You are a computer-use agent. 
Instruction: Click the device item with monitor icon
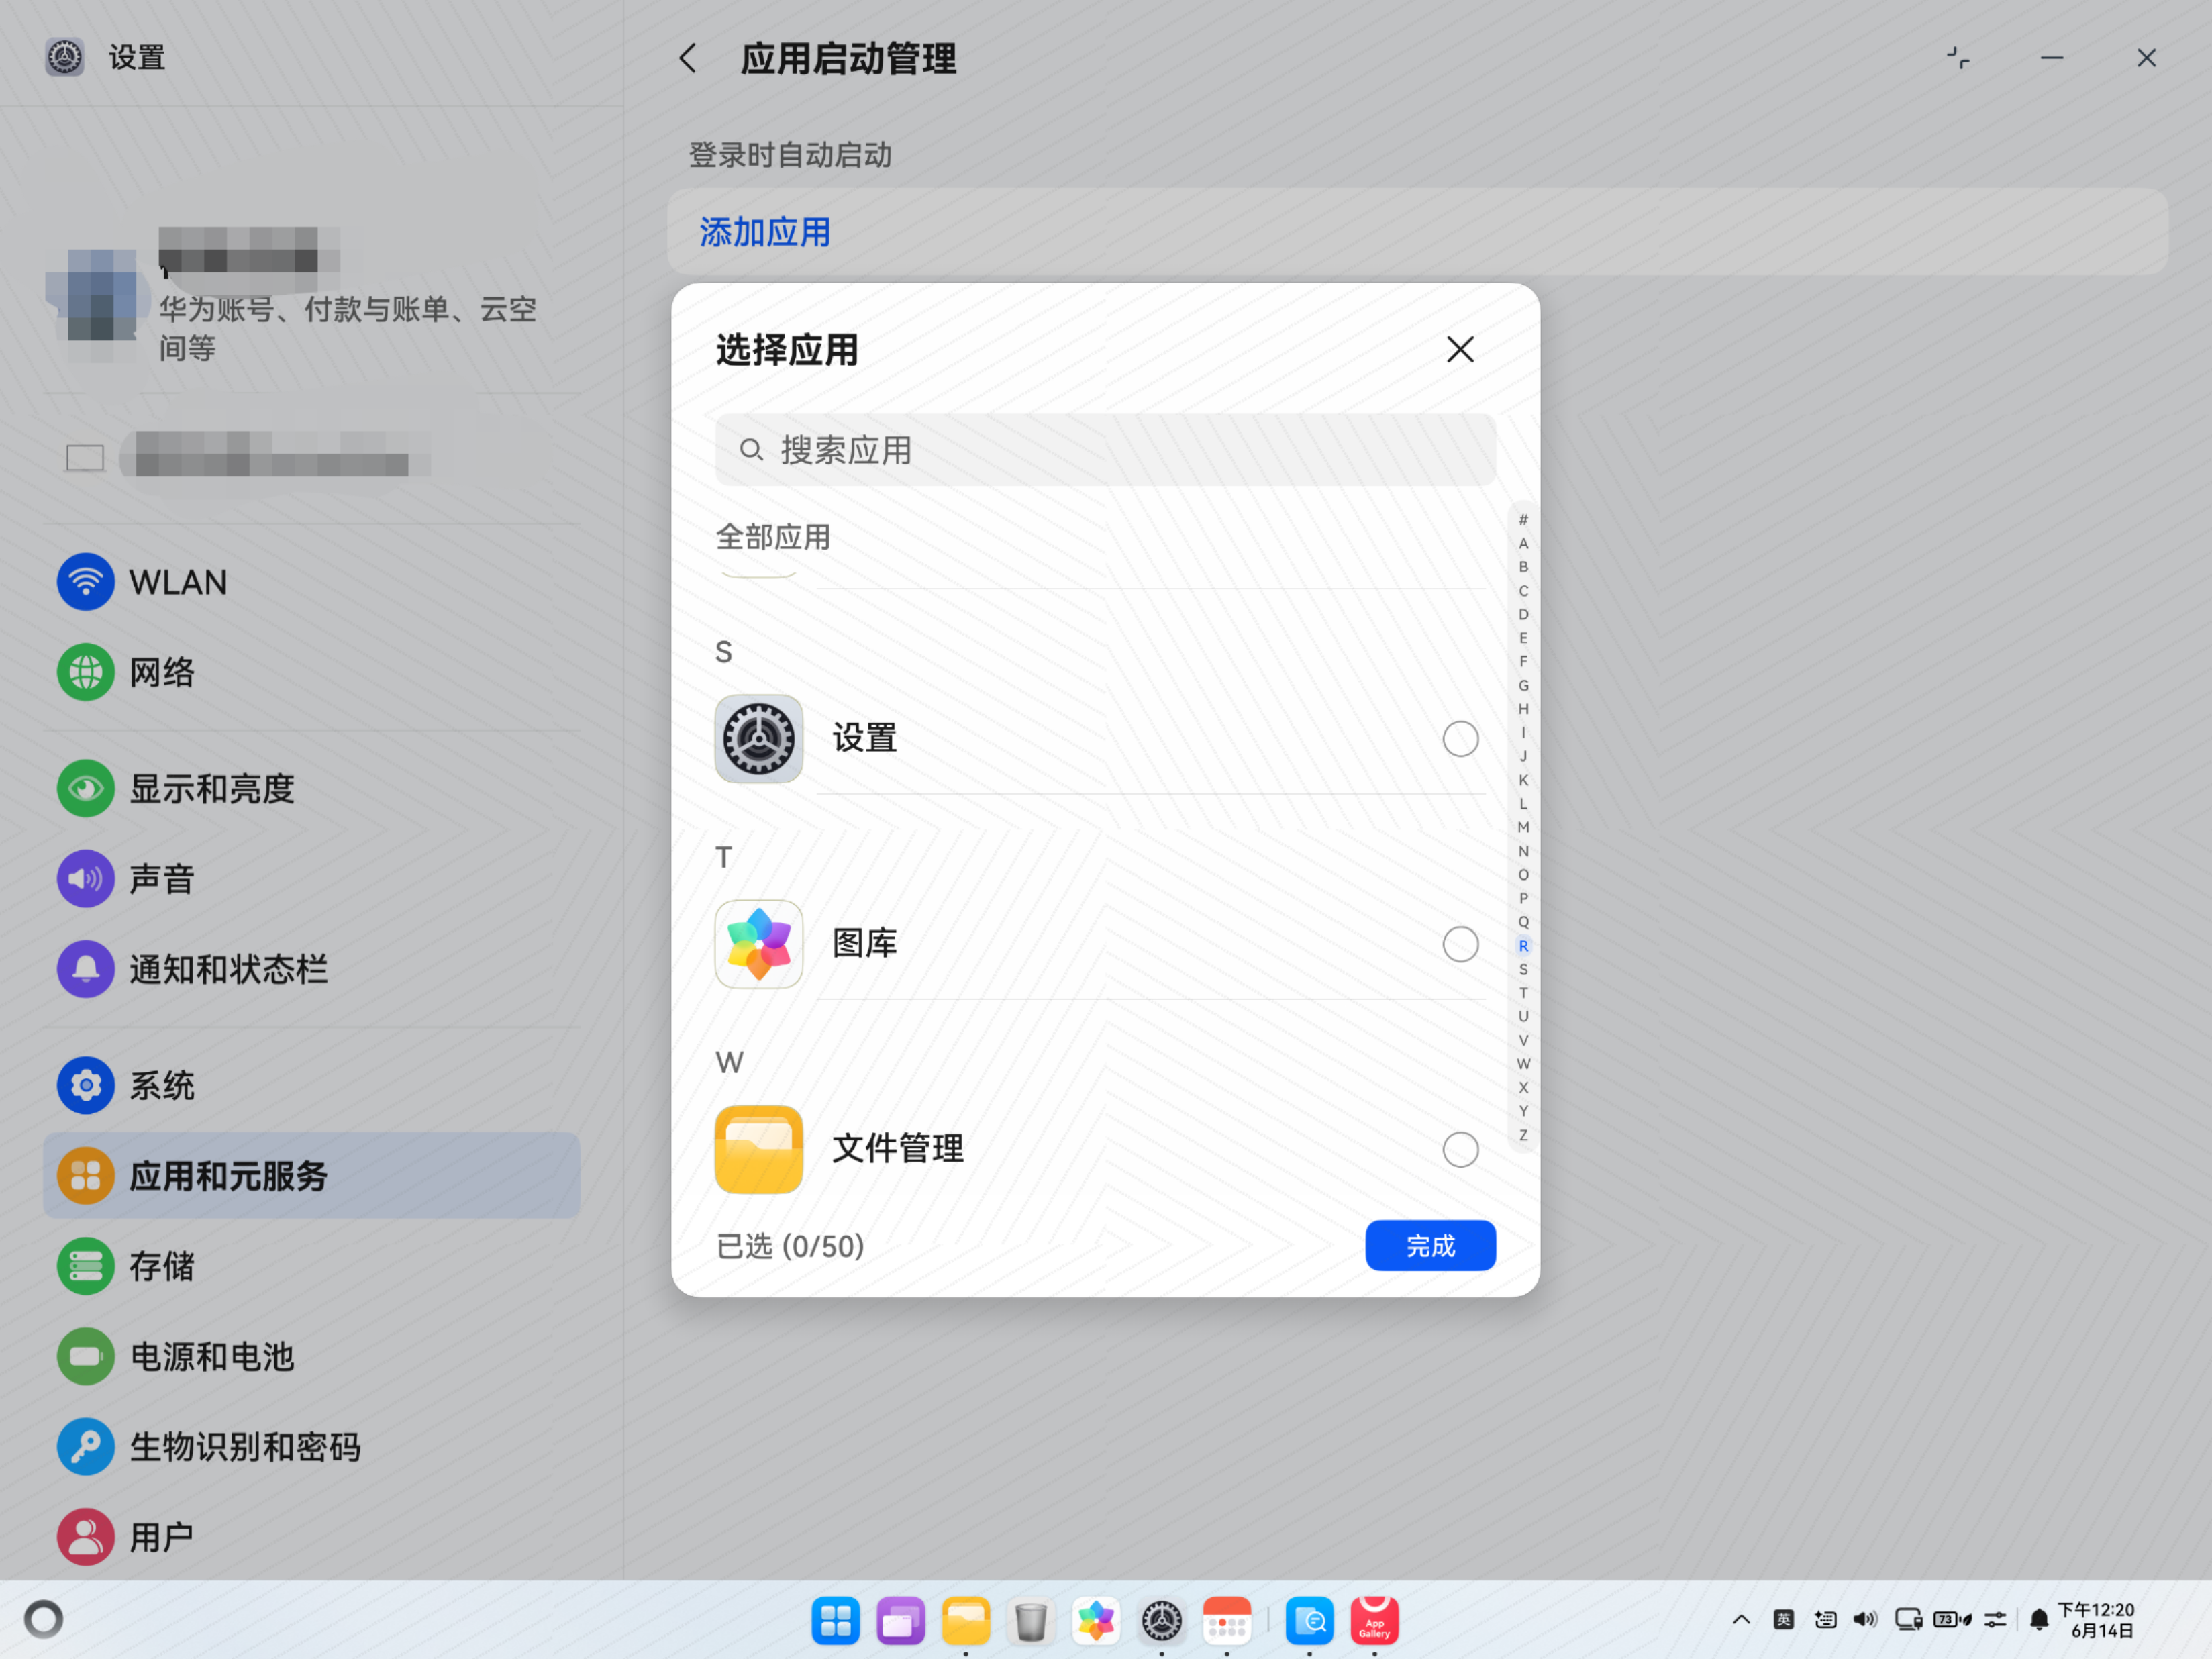(x=311, y=457)
